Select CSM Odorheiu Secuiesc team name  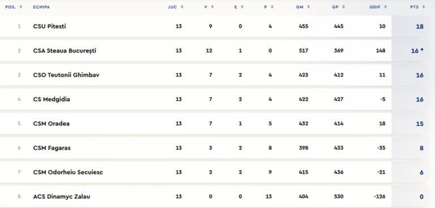(x=68, y=172)
